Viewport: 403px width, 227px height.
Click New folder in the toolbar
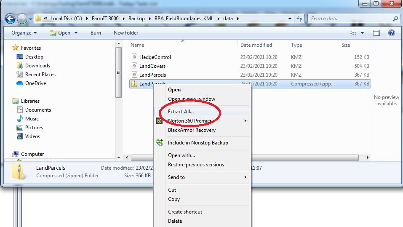126,33
